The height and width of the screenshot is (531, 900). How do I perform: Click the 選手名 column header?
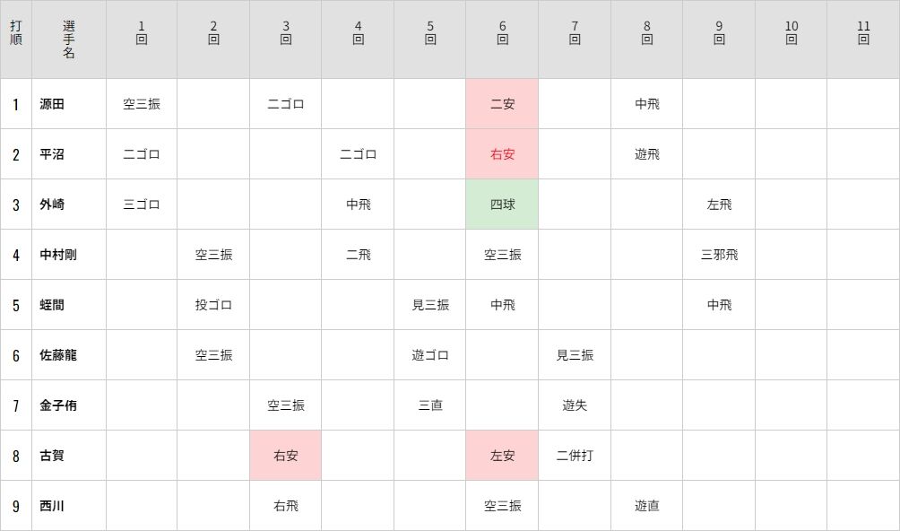point(69,39)
